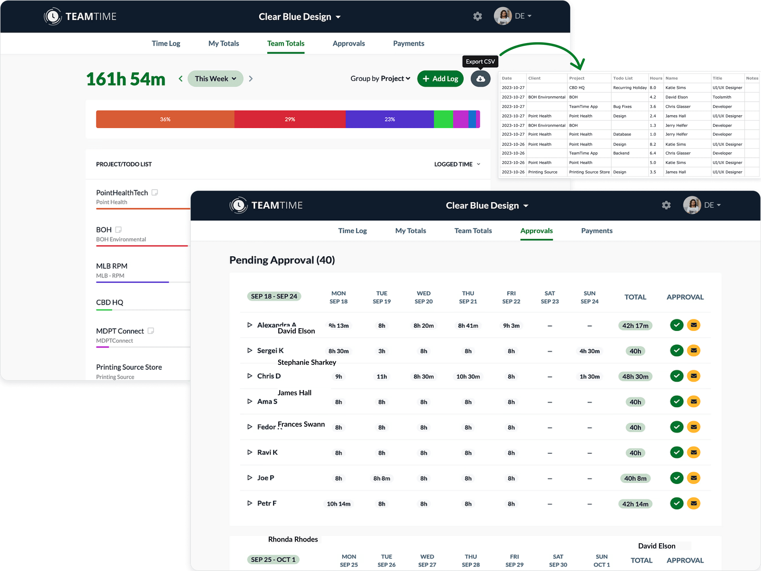This screenshot has width=761, height=571.
Task: Open My Totals tab in back window
Action: click(x=224, y=43)
